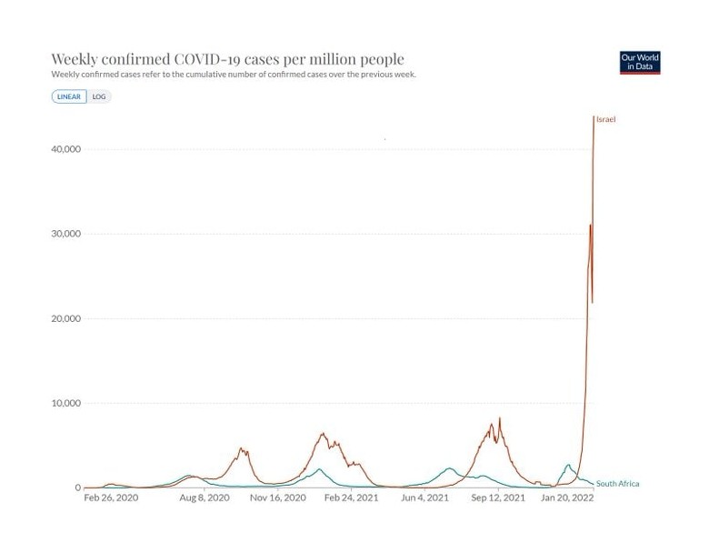Switch to LOG scale

pos(99,96)
